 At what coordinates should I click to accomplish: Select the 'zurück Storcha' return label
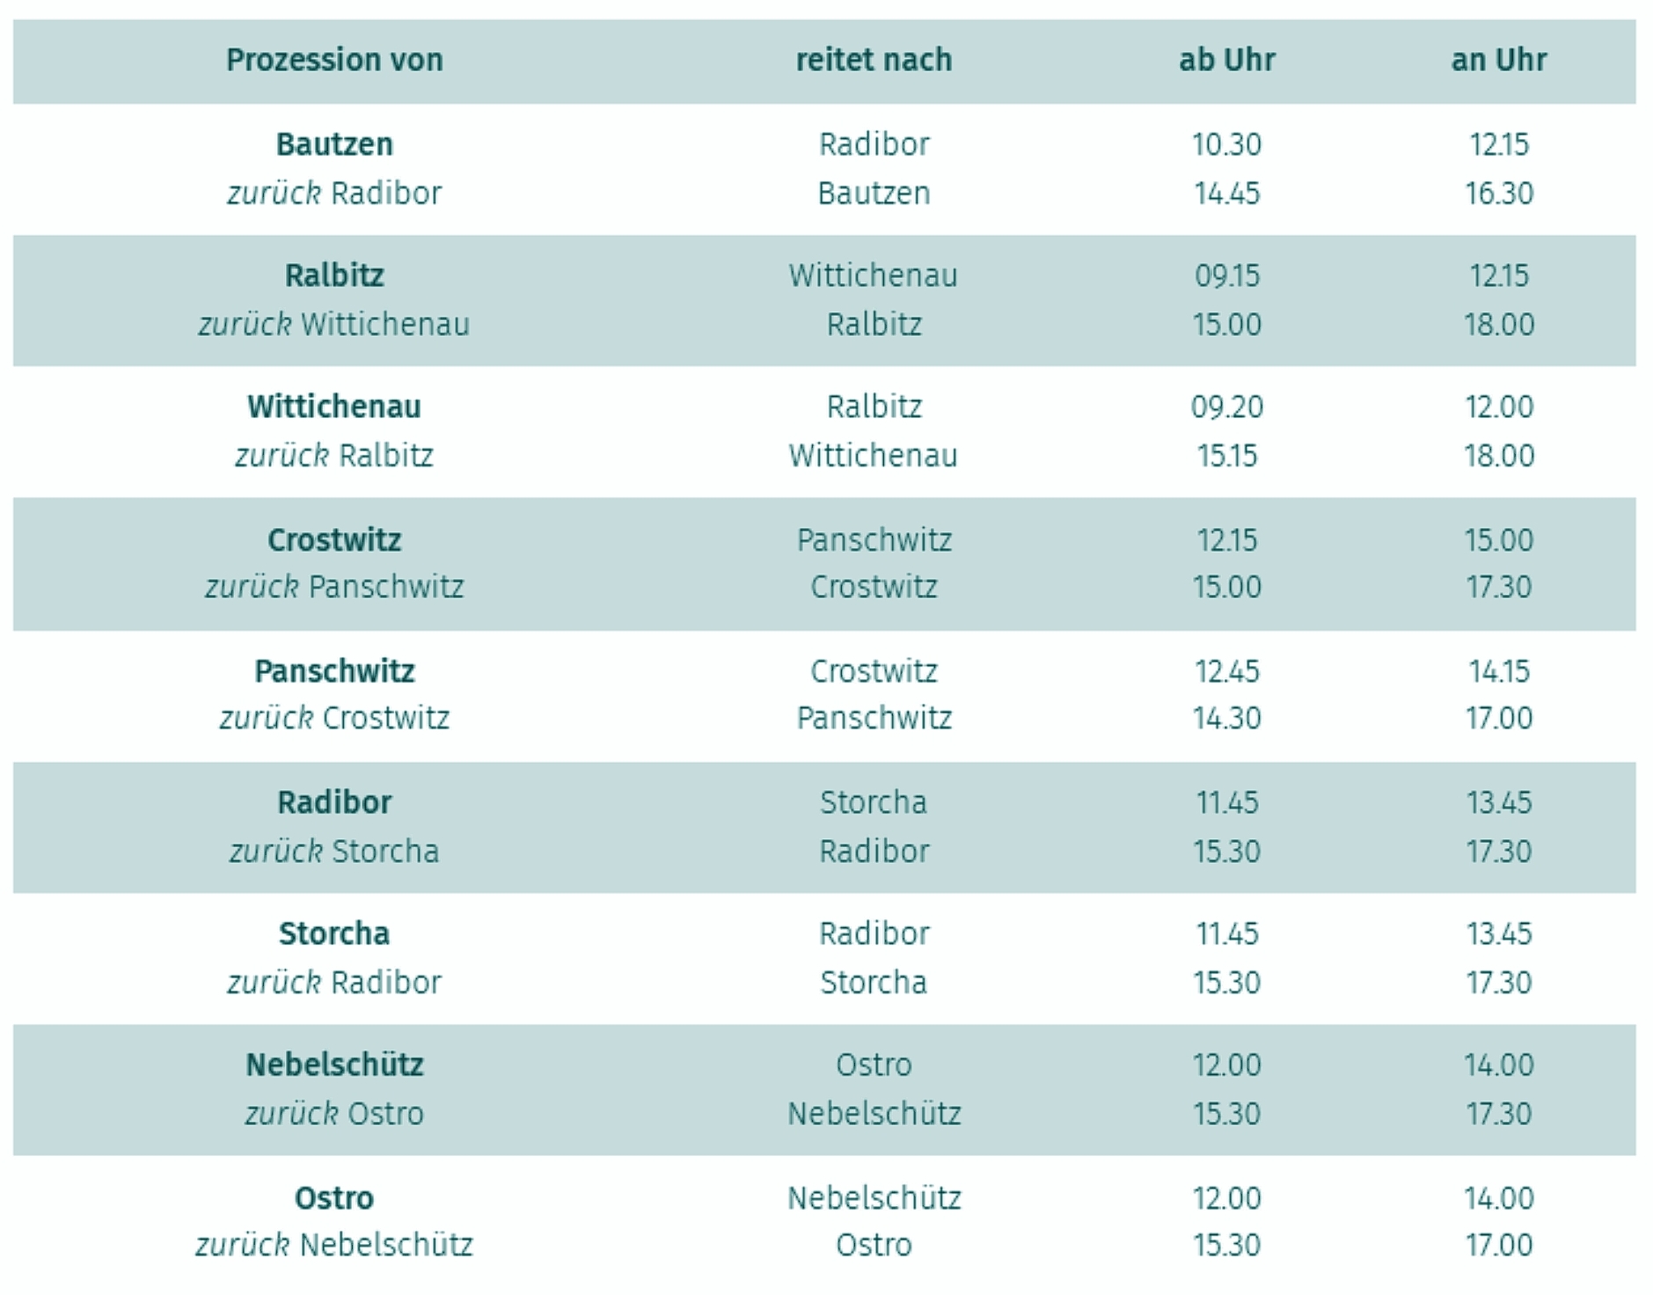pos(334,852)
